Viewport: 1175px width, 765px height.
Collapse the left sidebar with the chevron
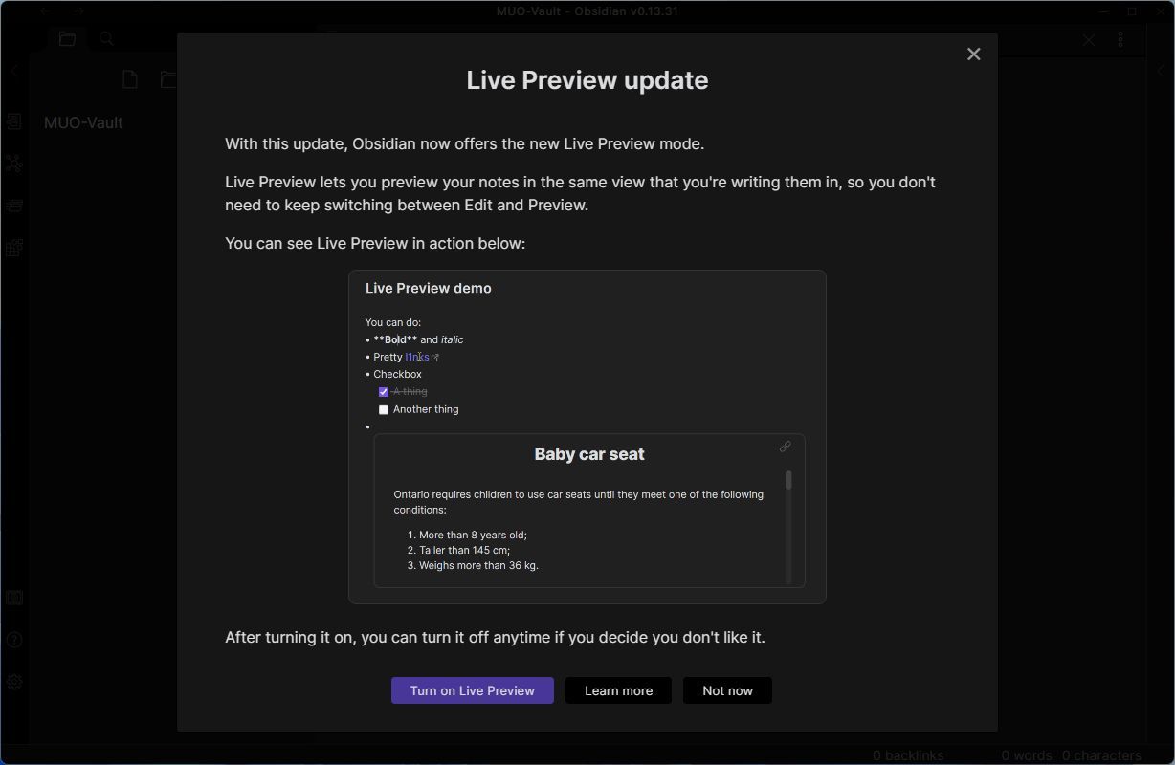pos(12,70)
